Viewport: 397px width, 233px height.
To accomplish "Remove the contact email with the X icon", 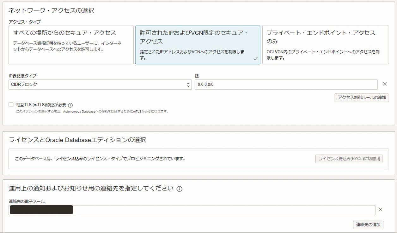I will coord(381,210).
